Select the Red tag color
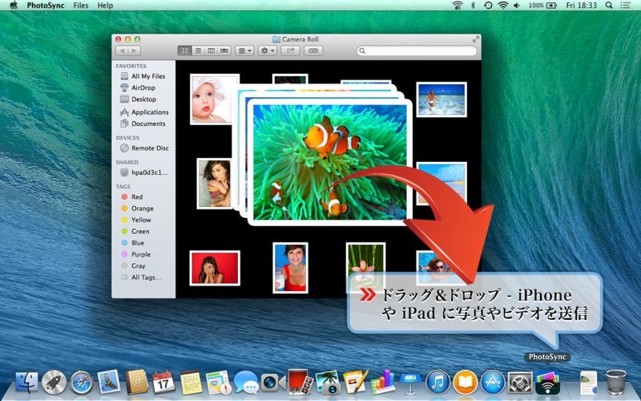 pyautogui.click(x=137, y=197)
